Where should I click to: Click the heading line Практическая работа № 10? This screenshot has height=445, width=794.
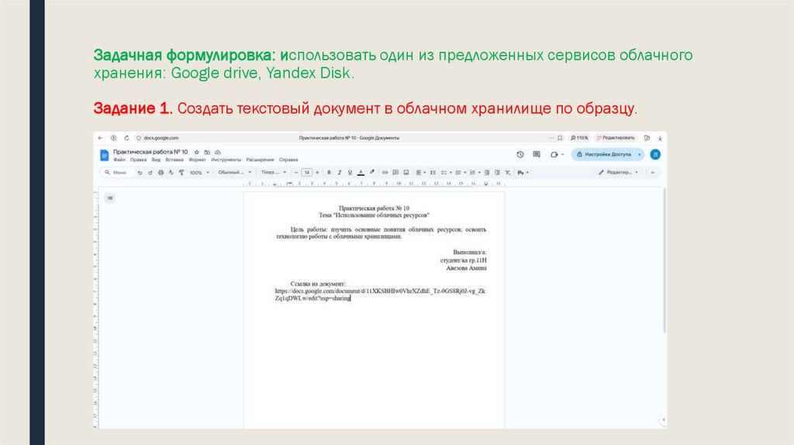[x=374, y=208]
